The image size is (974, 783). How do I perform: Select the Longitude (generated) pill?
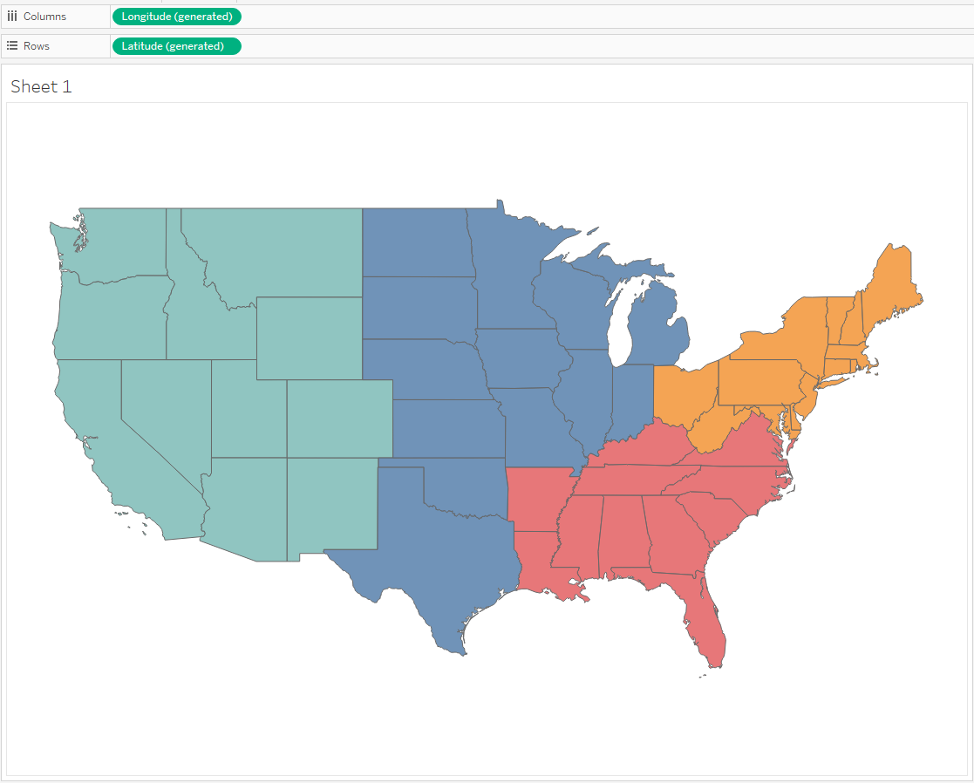[x=177, y=17]
